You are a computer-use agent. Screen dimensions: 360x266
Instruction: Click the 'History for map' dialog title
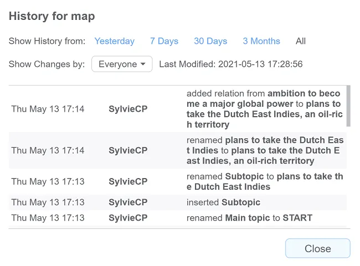click(x=52, y=16)
